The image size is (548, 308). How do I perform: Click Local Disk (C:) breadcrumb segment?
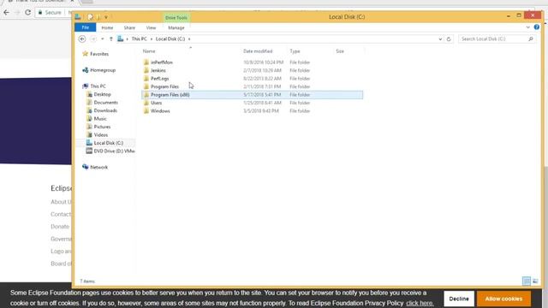[170, 39]
